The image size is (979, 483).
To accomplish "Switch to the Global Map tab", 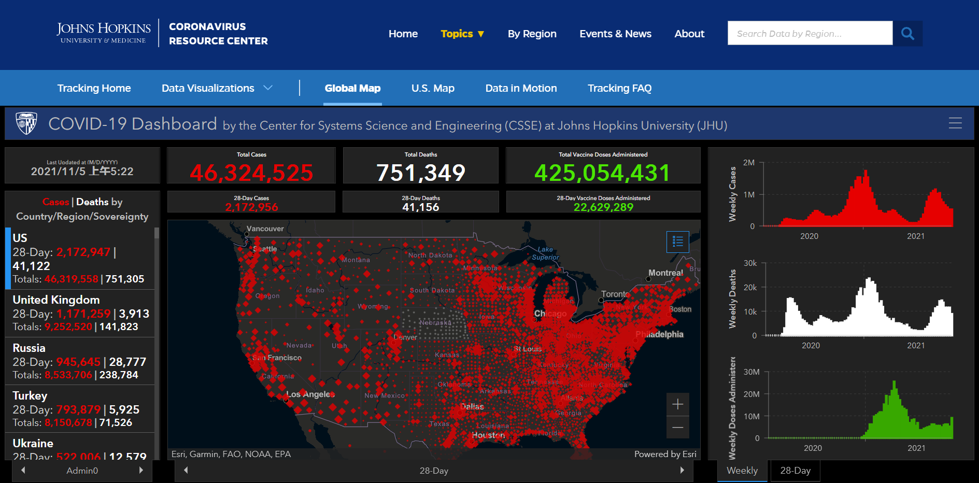I will 352,88.
